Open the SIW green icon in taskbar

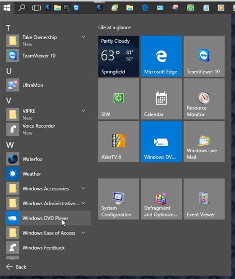click(x=190, y=8)
